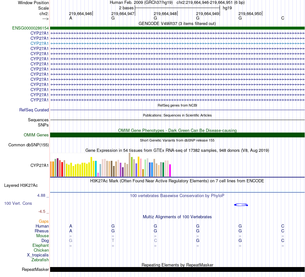Open 'Short Genetic Variants from dbSNP release 155'
The width and height of the screenshot is (305, 277).
[177, 140]
